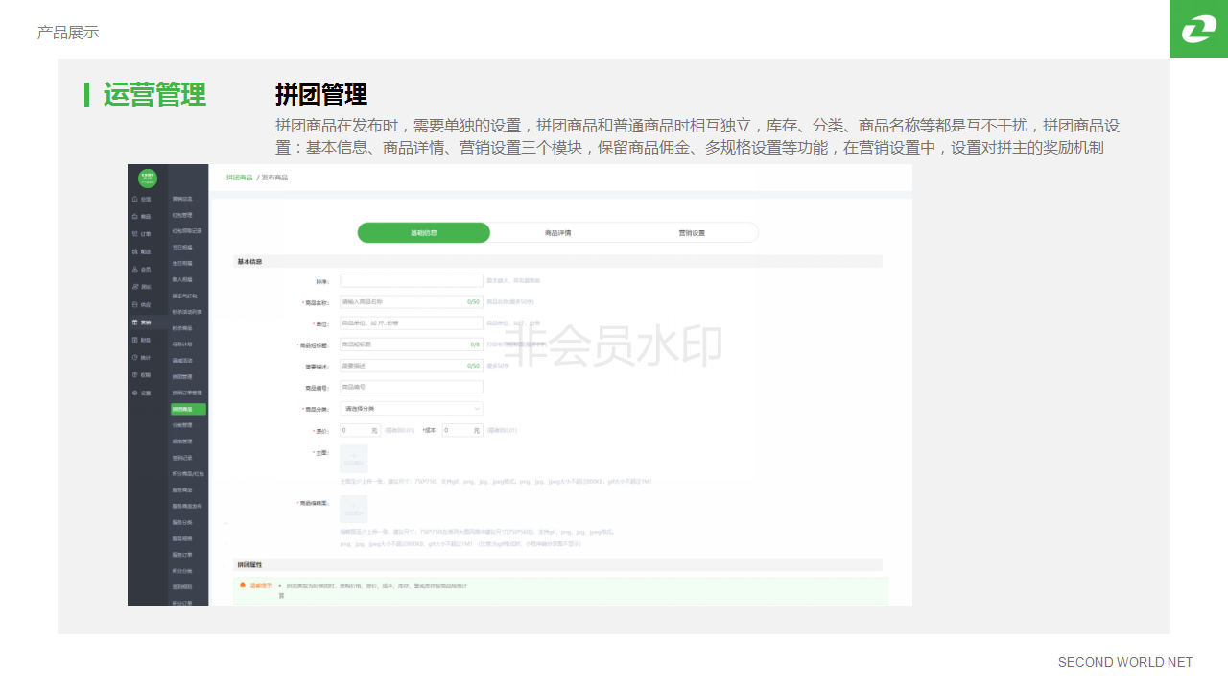
Task: Switch to the 营销设置 tab
Action: point(692,233)
